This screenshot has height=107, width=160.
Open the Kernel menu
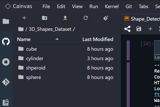(x=112, y=6)
